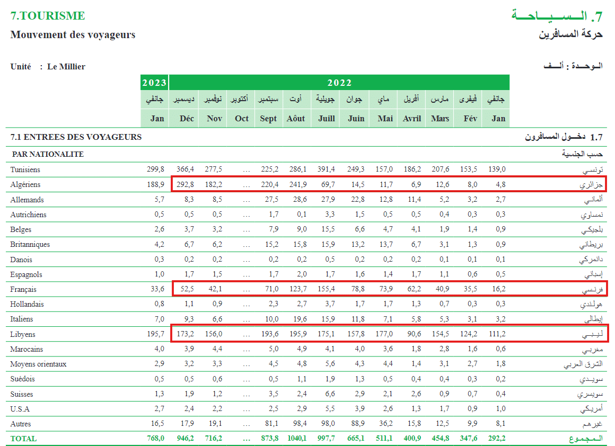This screenshot has height=446, width=615.
Task: Click the "7.TOURISME" green heading
Action: coord(48,16)
